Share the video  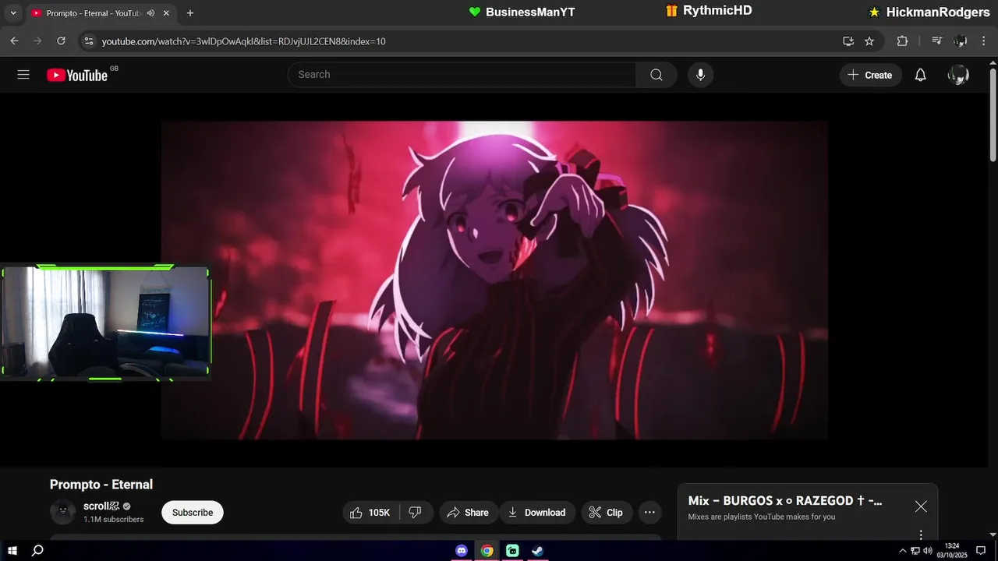[468, 512]
